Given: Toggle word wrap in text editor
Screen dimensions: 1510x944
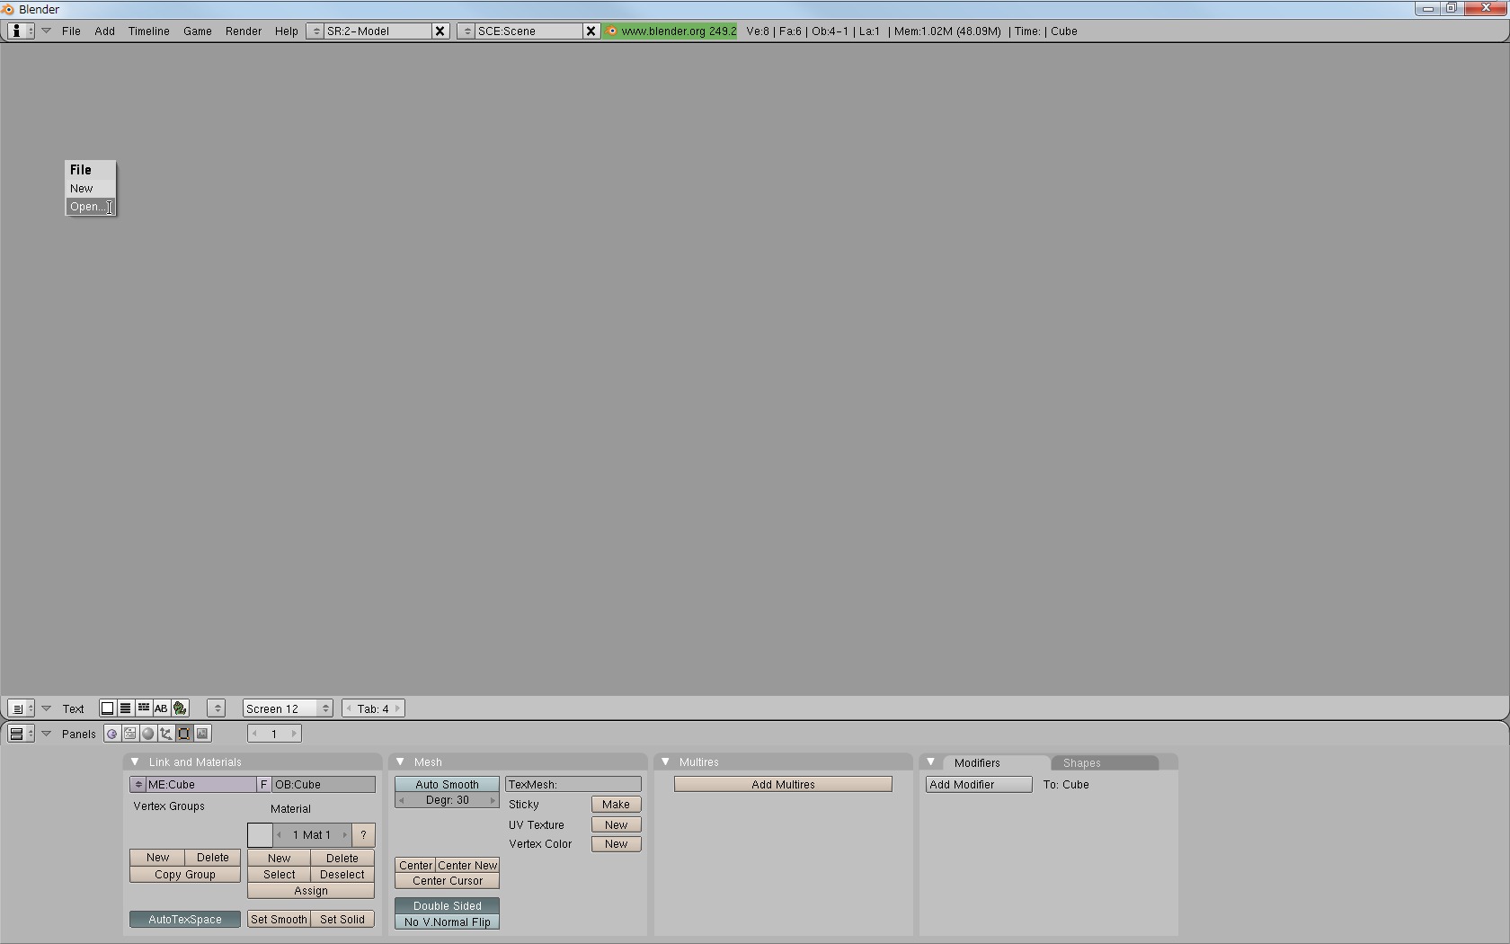Looking at the screenshot, I should pos(143,708).
